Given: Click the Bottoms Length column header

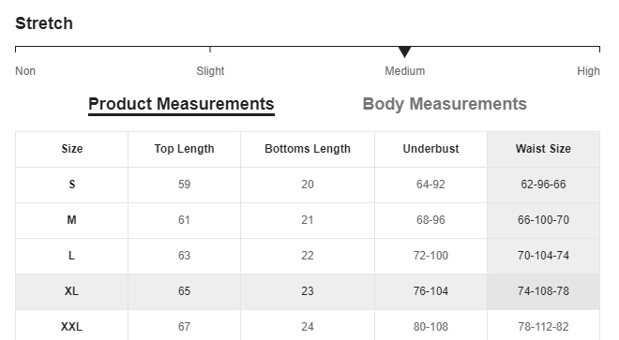Looking at the screenshot, I should pos(308,149).
